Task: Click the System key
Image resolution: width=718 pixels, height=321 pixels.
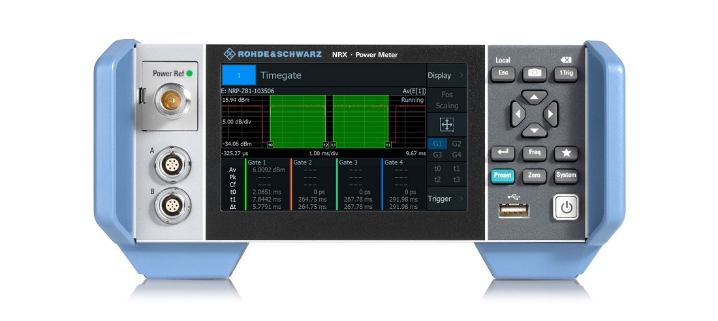Action: [566, 176]
